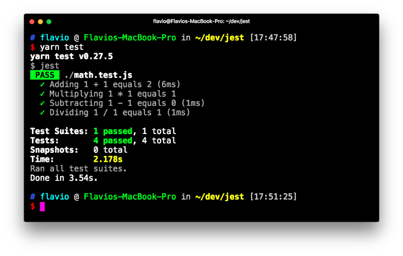
Task: Click the green zoom window button
Action: [x=49, y=22]
